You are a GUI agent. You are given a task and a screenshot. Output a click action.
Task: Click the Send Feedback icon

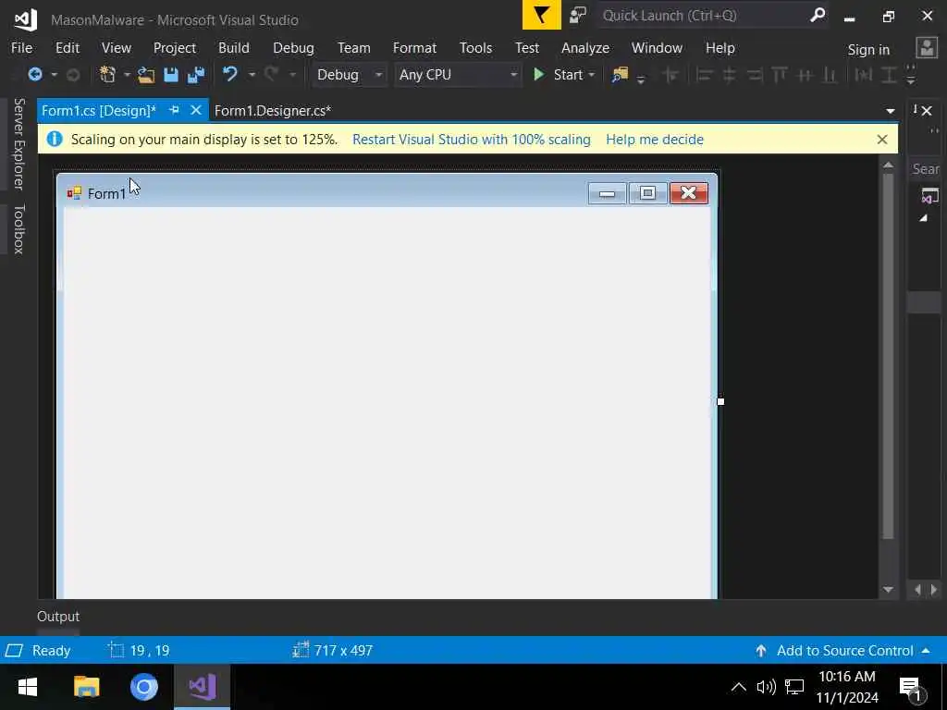tap(578, 15)
